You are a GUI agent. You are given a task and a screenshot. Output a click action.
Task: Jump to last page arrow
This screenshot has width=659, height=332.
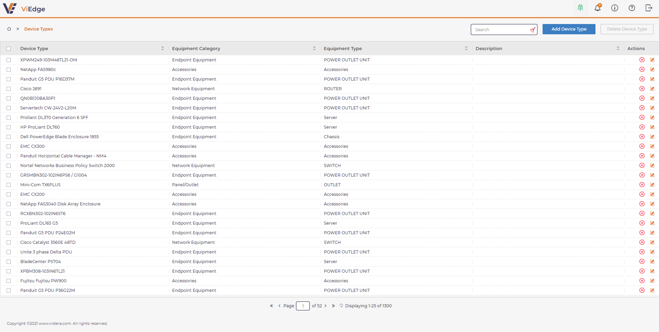coord(333,306)
